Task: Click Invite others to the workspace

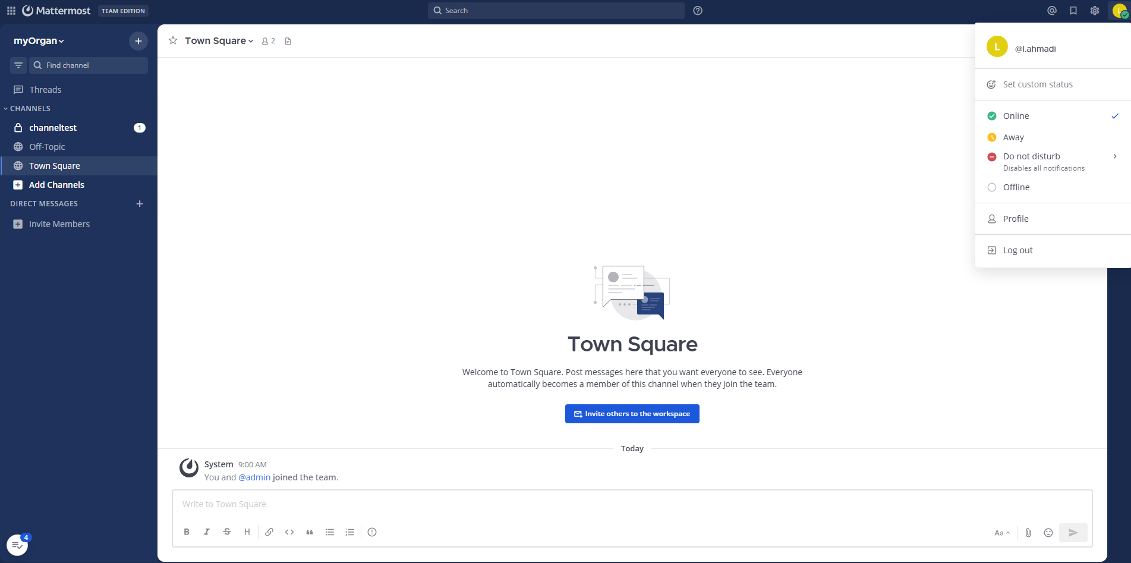Action: 632,414
